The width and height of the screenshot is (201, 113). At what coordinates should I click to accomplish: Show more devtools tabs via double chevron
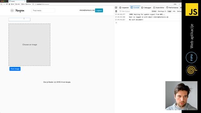181,8
